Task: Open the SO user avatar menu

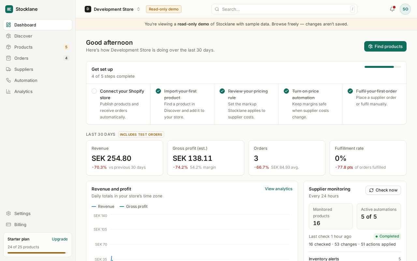Action: pos(405,9)
